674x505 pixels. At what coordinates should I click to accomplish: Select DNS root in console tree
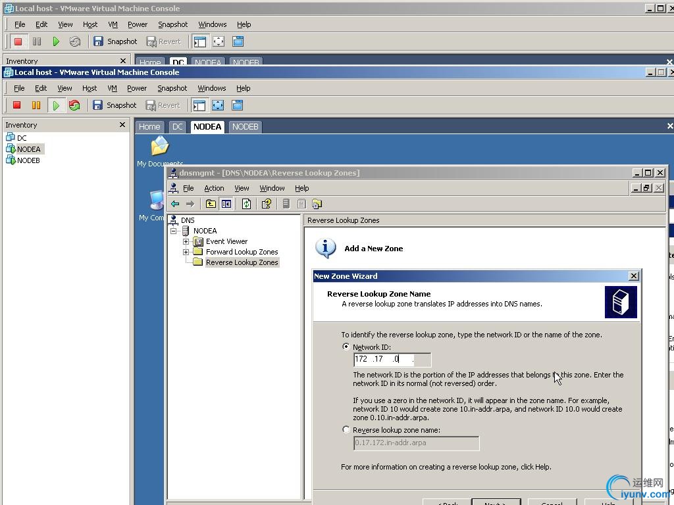(188, 220)
